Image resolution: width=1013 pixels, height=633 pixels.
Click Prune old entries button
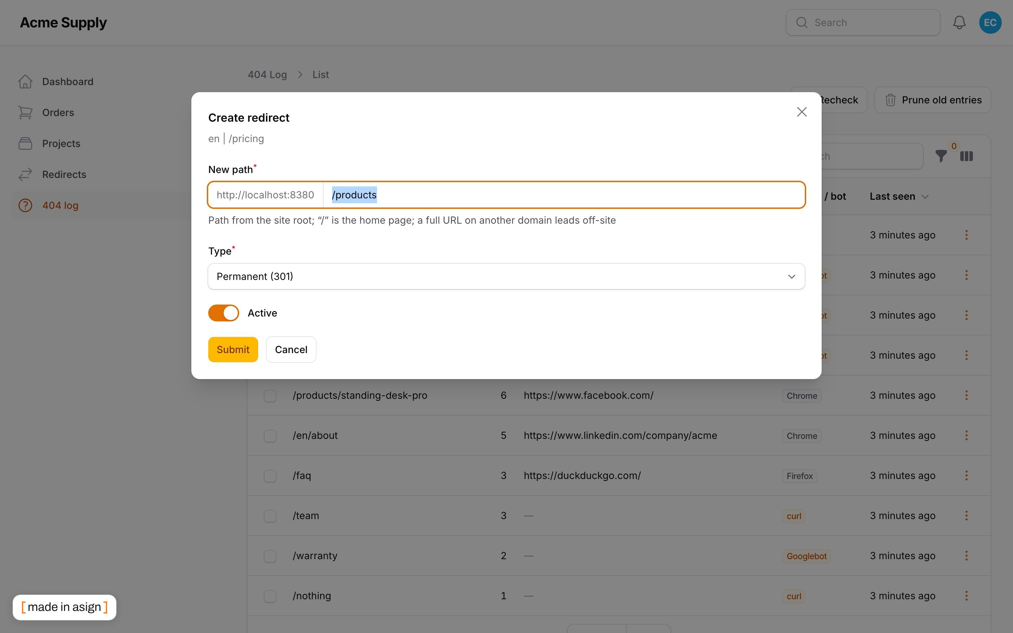pos(932,100)
